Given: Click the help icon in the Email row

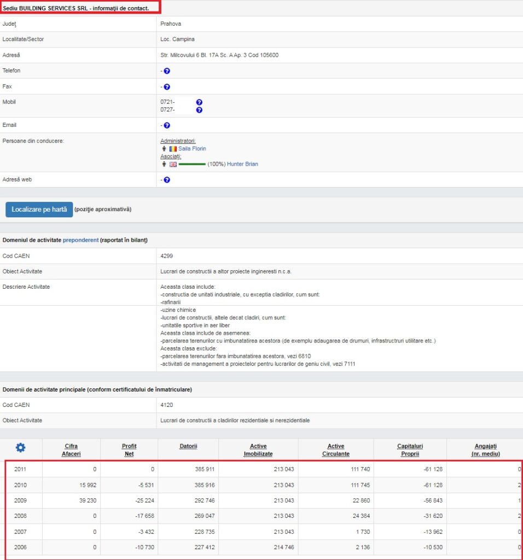Looking at the screenshot, I should point(167,125).
